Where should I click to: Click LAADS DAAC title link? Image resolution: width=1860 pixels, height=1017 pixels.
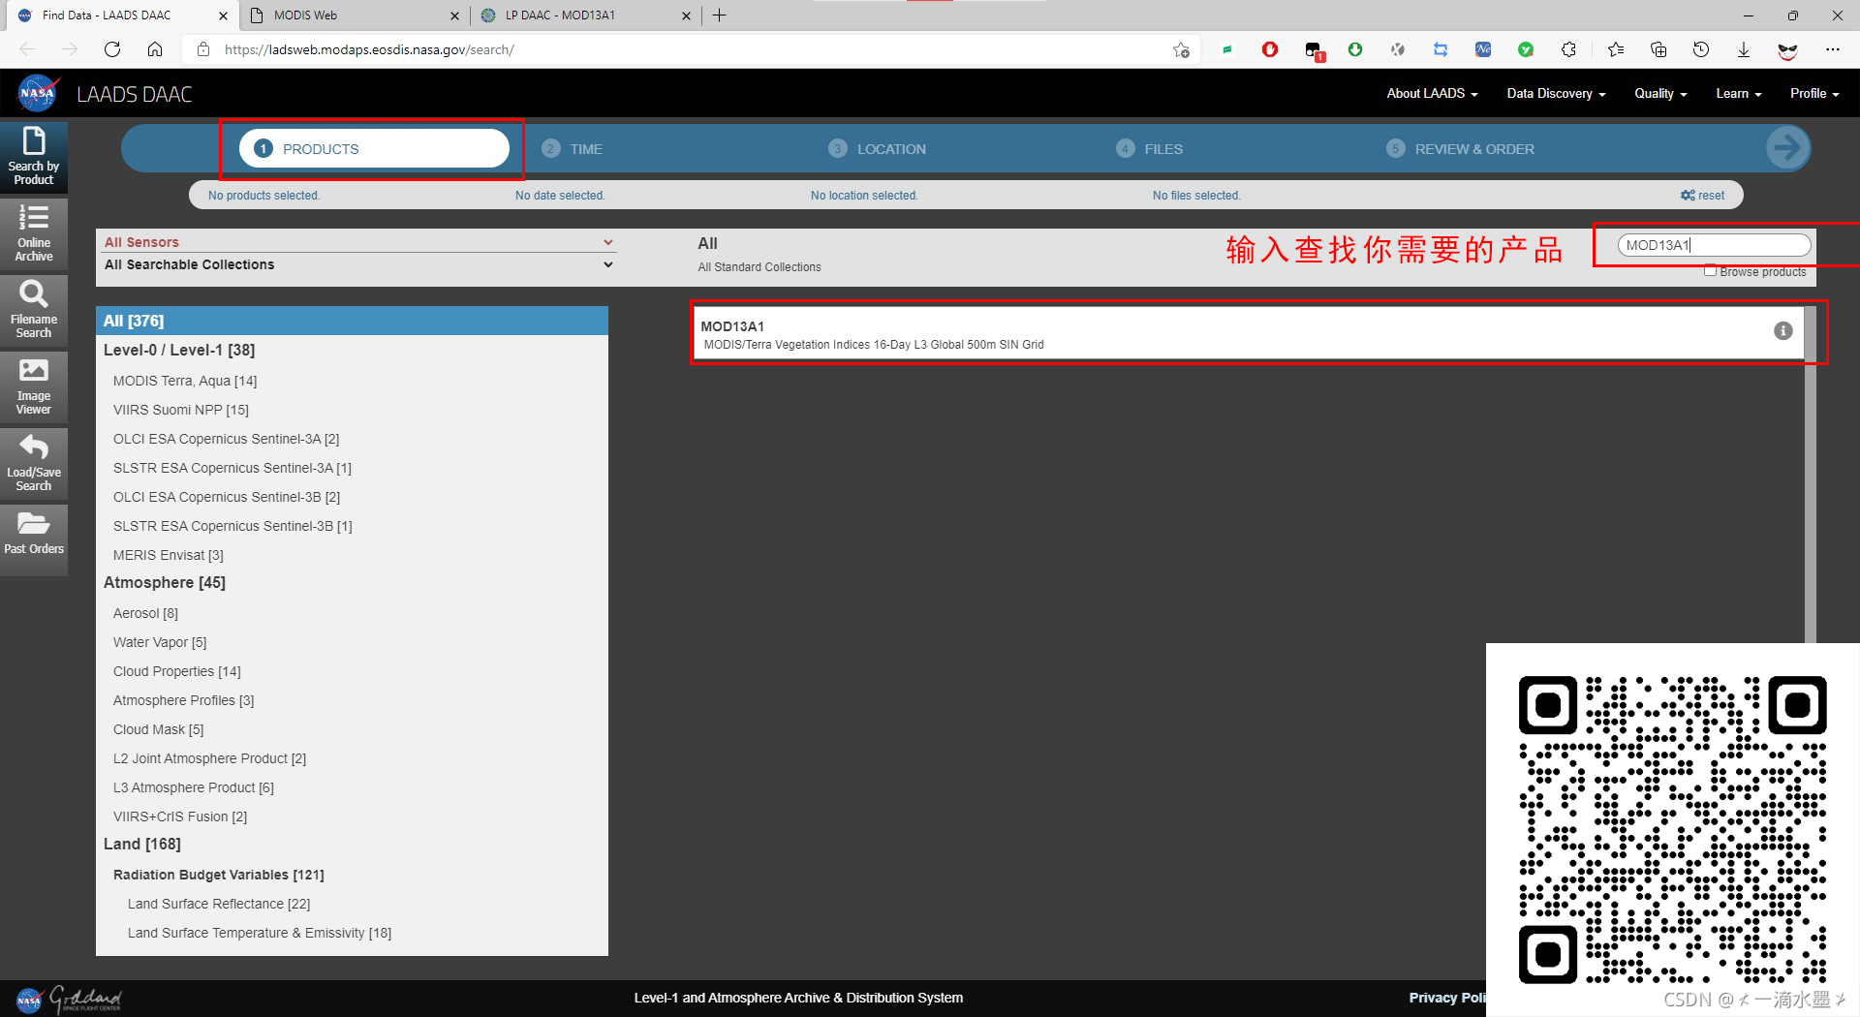coord(134,95)
